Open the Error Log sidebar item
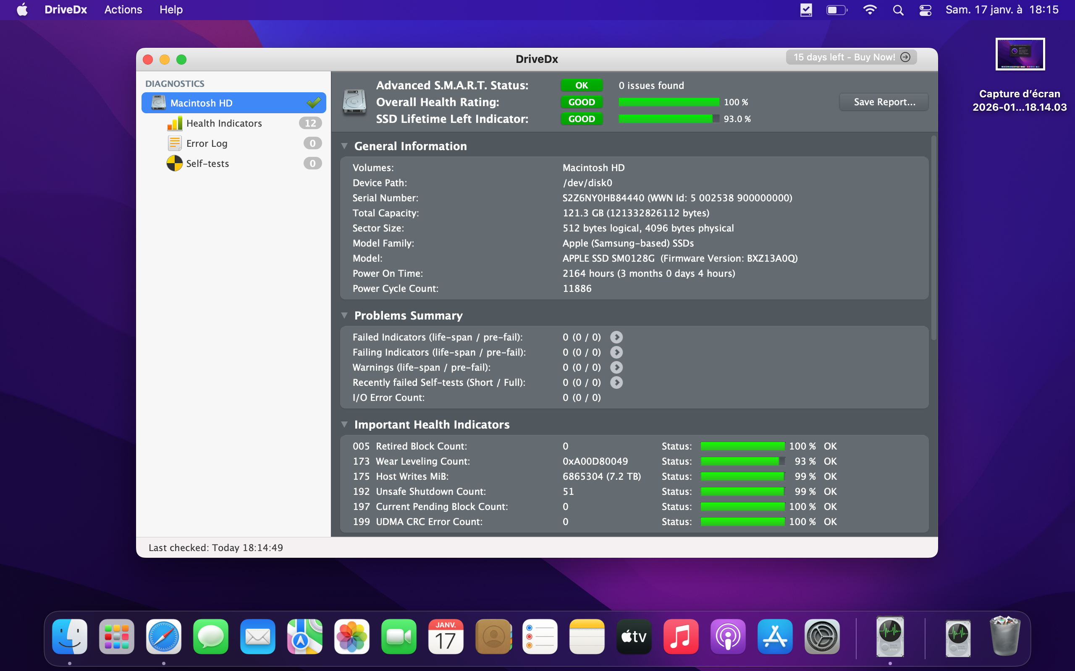Image resolution: width=1075 pixels, height=671 pixels. point(207,143)
